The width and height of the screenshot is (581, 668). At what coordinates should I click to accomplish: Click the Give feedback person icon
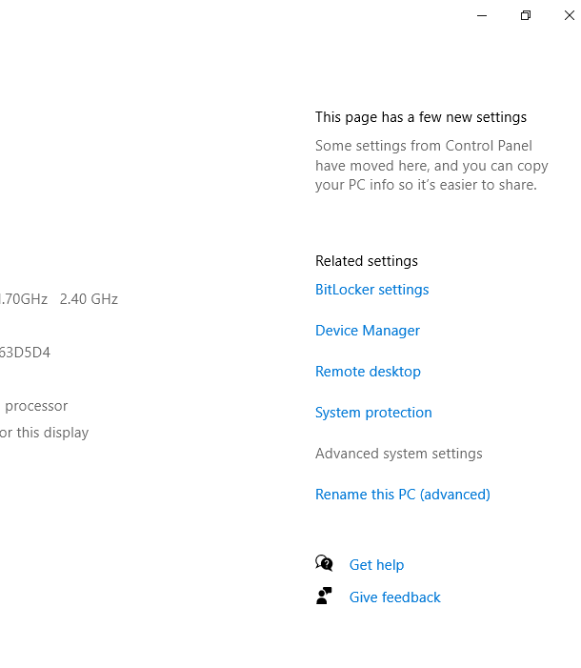click(324, 596)
